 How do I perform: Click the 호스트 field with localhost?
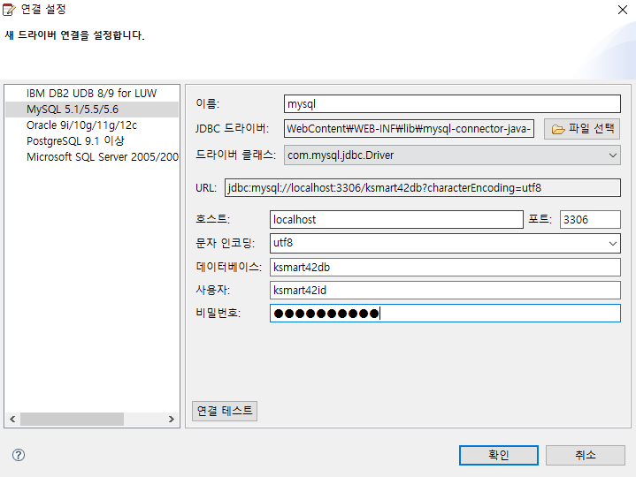[396, 219]
